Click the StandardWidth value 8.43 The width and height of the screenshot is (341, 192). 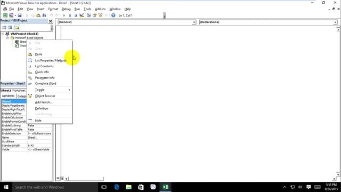[x=39, y=146]
